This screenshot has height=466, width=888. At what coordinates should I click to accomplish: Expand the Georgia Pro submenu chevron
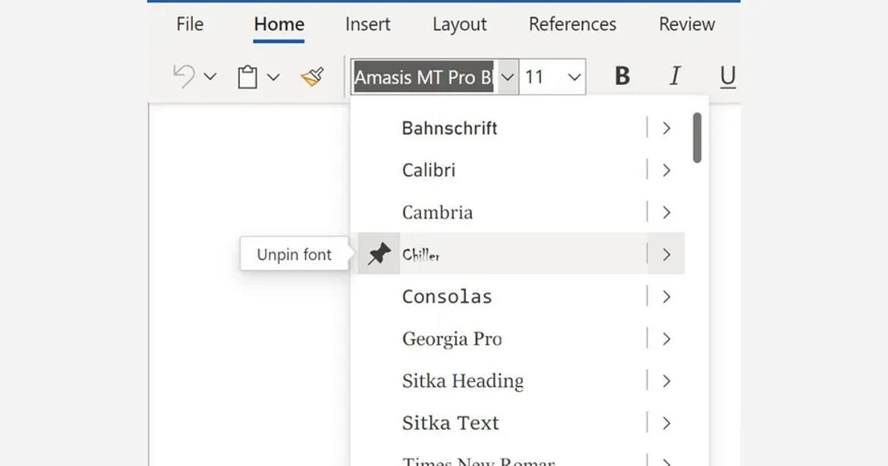[x=666, y=338]
